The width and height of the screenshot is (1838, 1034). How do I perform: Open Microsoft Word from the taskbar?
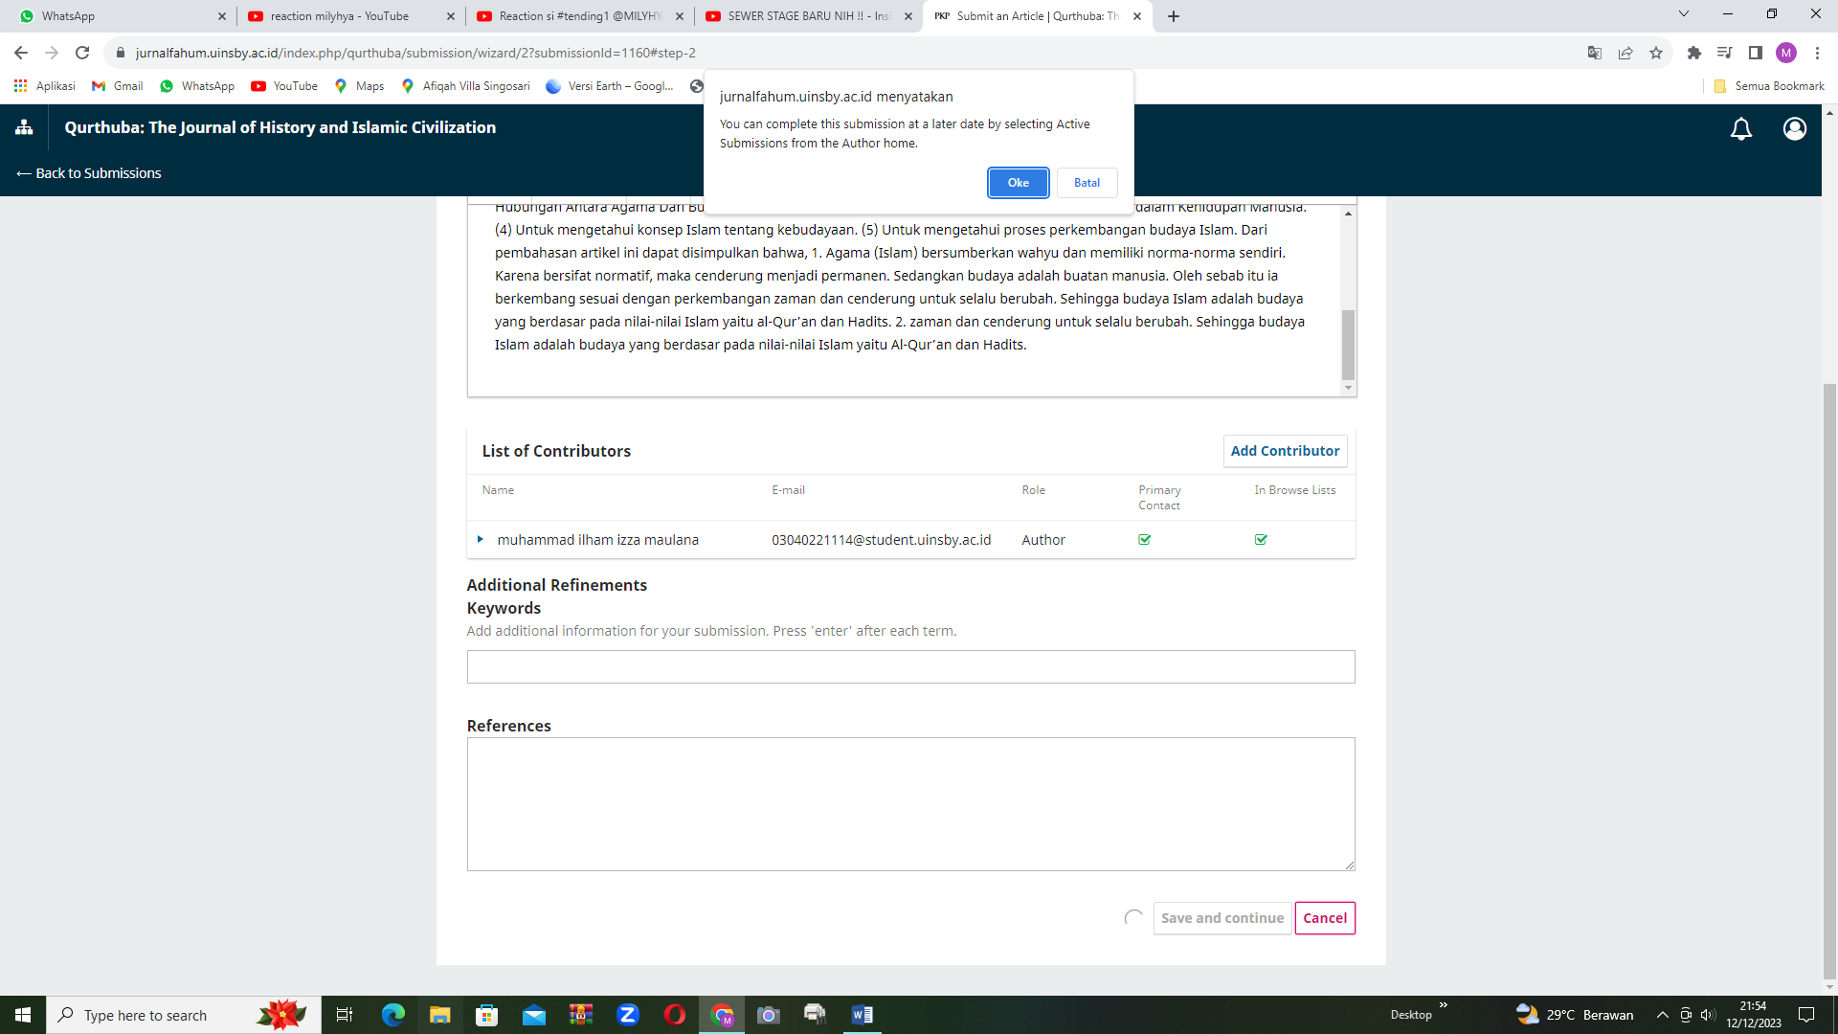(x=862, y=1015)
